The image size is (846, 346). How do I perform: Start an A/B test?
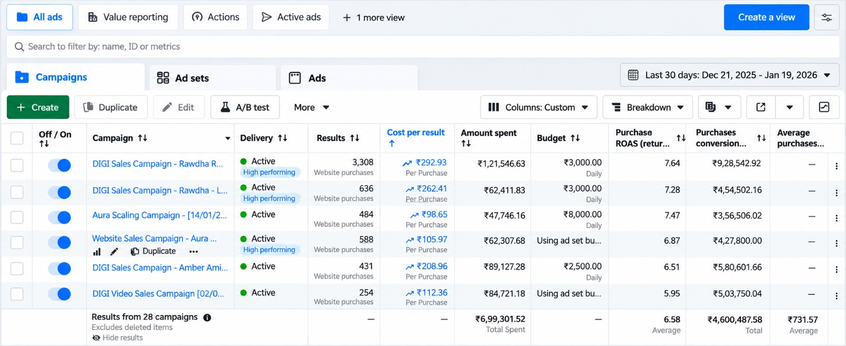point(245,107)
